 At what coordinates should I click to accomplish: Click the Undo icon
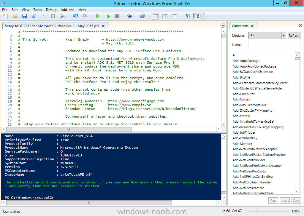point(76,16)
